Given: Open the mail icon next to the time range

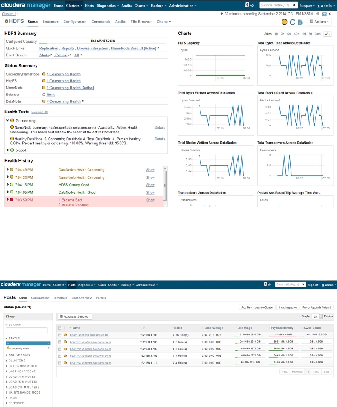Looking at the screenshot, I should pos(324,14).
